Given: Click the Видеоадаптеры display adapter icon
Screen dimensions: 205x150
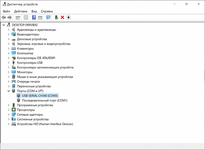Looking at the screenshot, I should (x=13, y=35).
